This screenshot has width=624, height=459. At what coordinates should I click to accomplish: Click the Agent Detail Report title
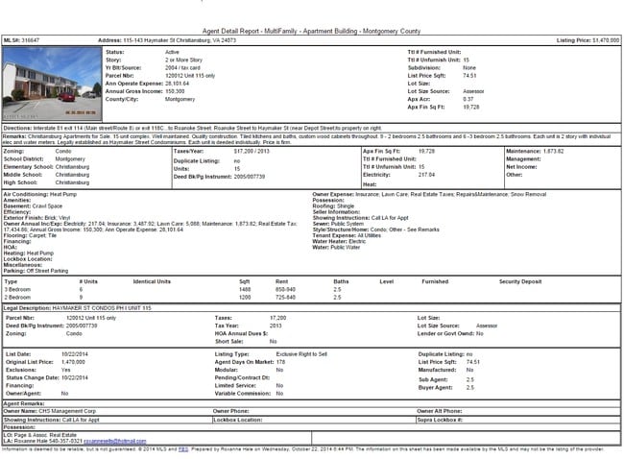pyautogui.click(x=312, y=31)
